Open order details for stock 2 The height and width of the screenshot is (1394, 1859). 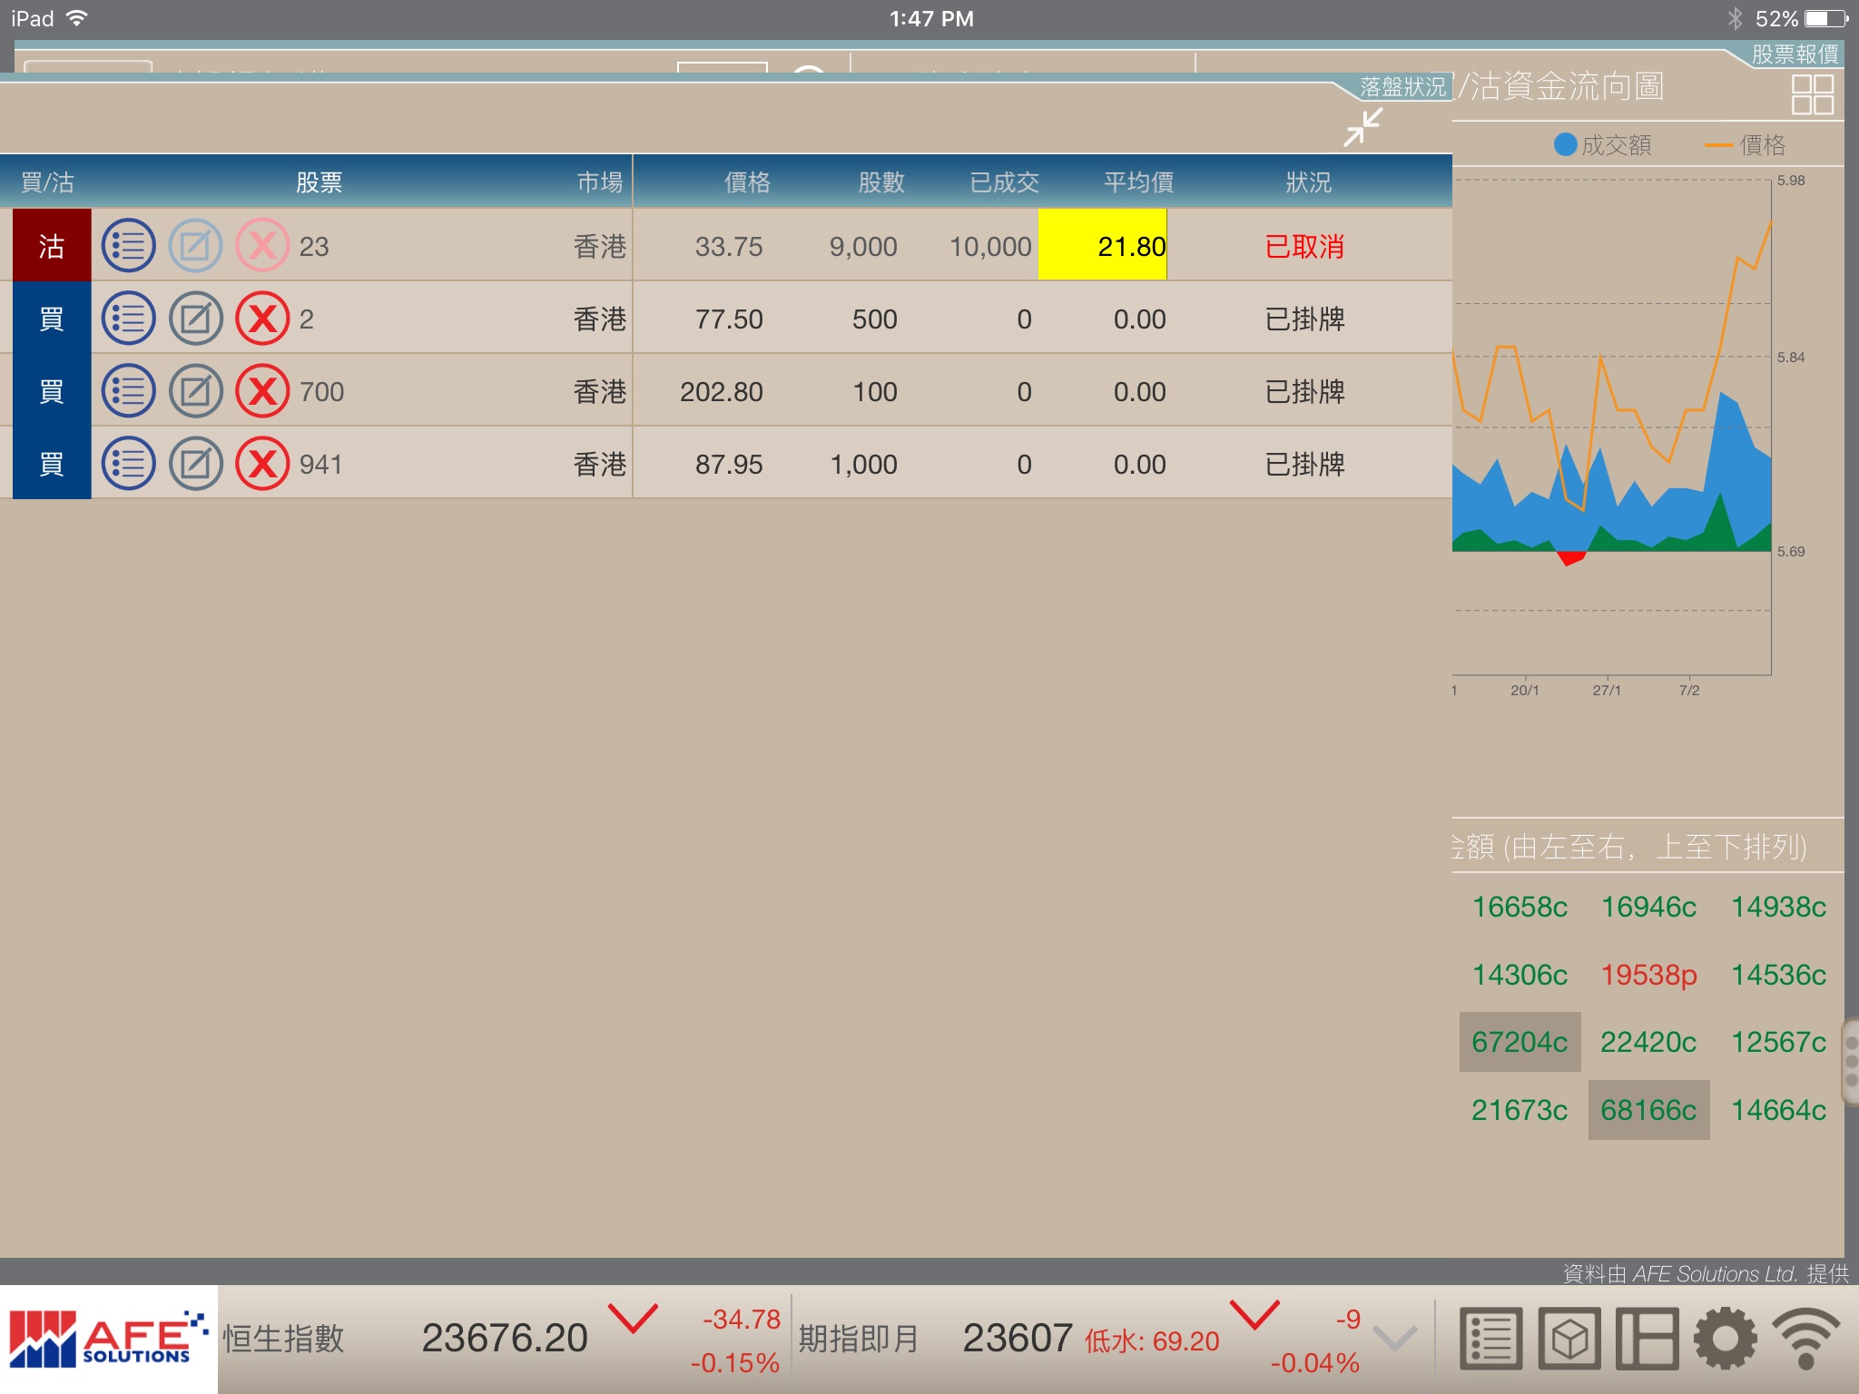tap(128, 319)
